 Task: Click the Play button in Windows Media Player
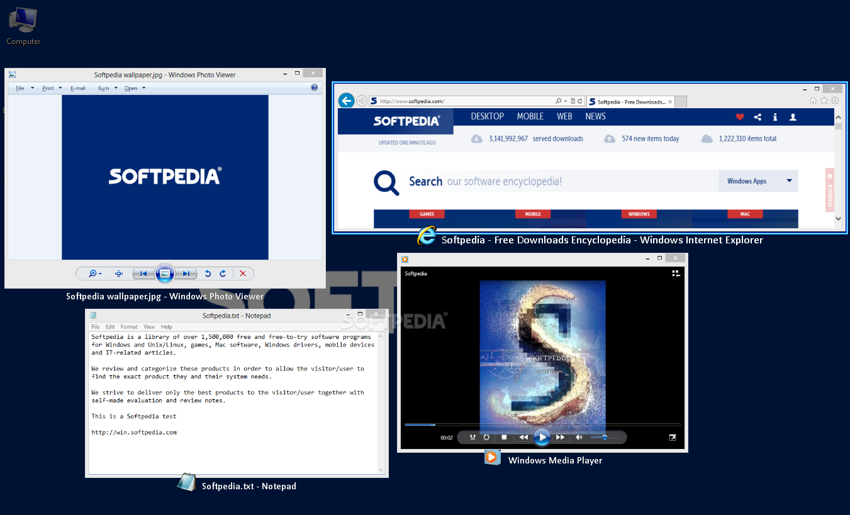point(542,437)
